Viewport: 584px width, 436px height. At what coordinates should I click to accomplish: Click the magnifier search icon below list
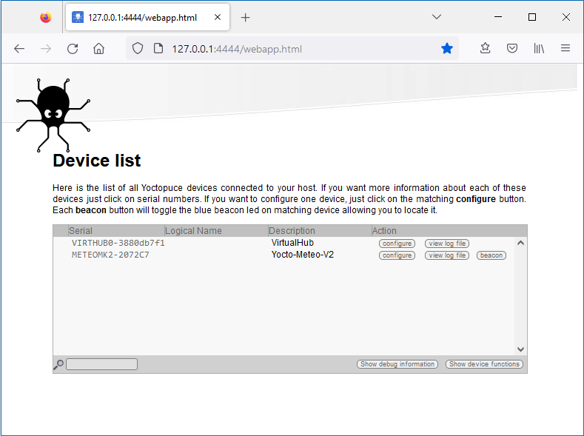58,365
